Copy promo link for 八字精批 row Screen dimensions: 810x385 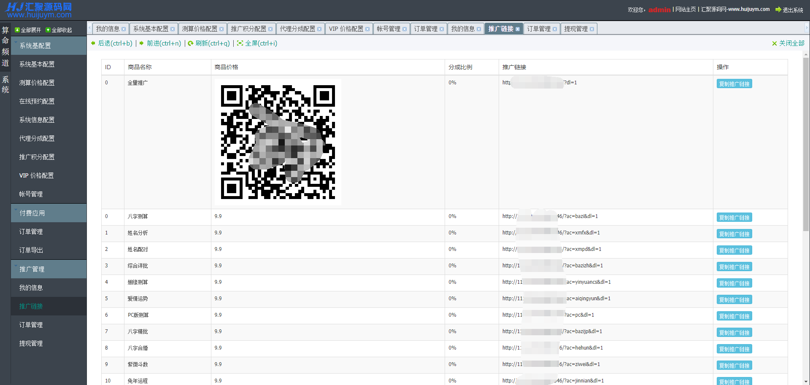[734, 333]
